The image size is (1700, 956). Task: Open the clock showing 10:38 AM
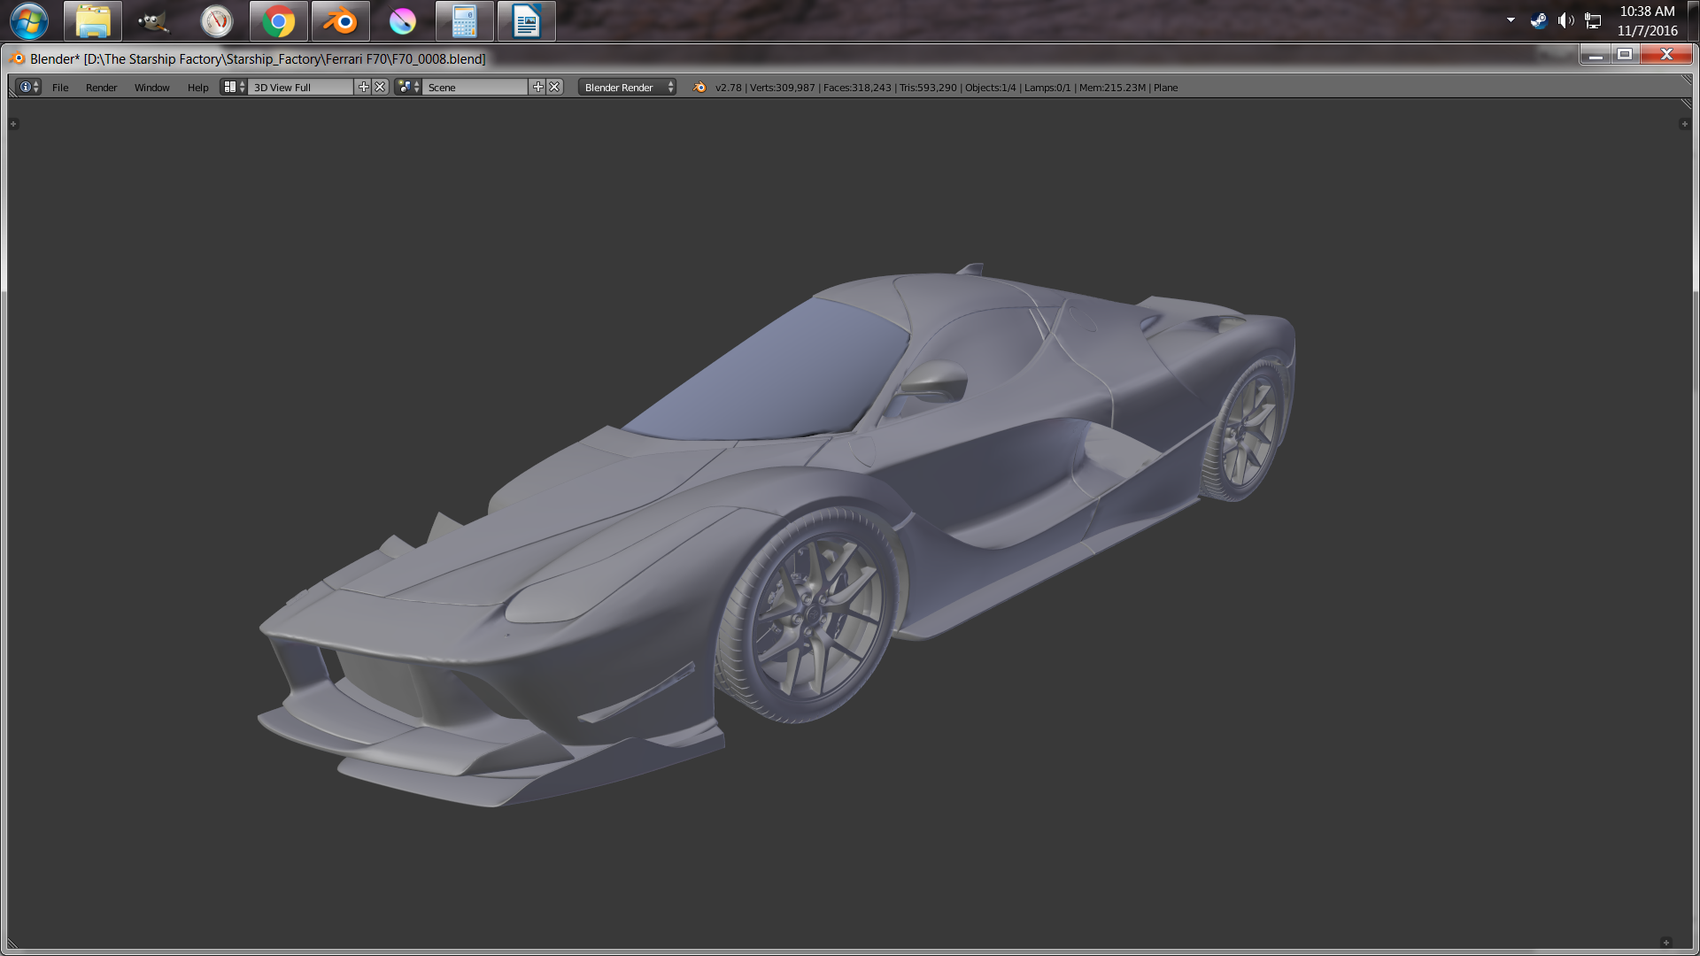pyautogui.click(x=1647, y=20)
